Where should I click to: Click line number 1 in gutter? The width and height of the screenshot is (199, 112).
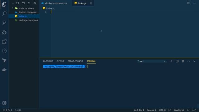tap(46, 12)
